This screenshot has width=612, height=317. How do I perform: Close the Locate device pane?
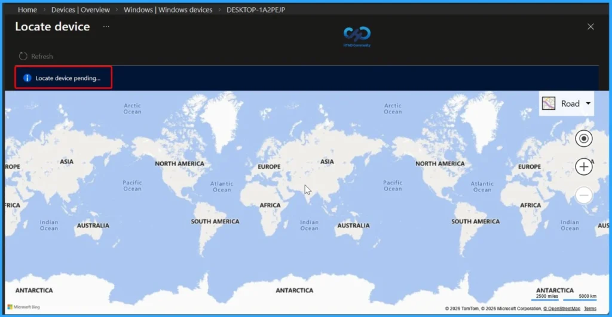pos(590,26)
